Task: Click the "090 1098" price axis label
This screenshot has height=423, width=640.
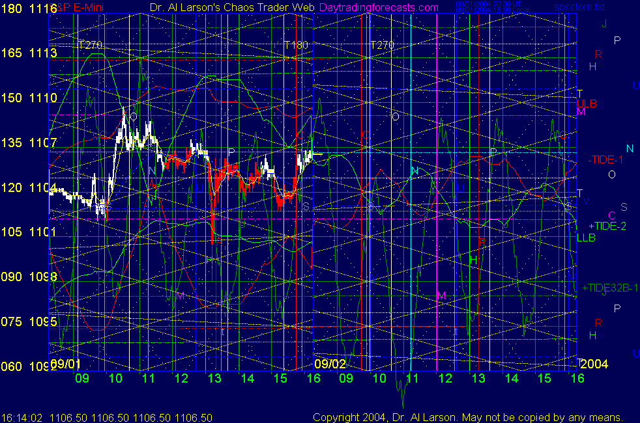Action: [x=29, y=277]
